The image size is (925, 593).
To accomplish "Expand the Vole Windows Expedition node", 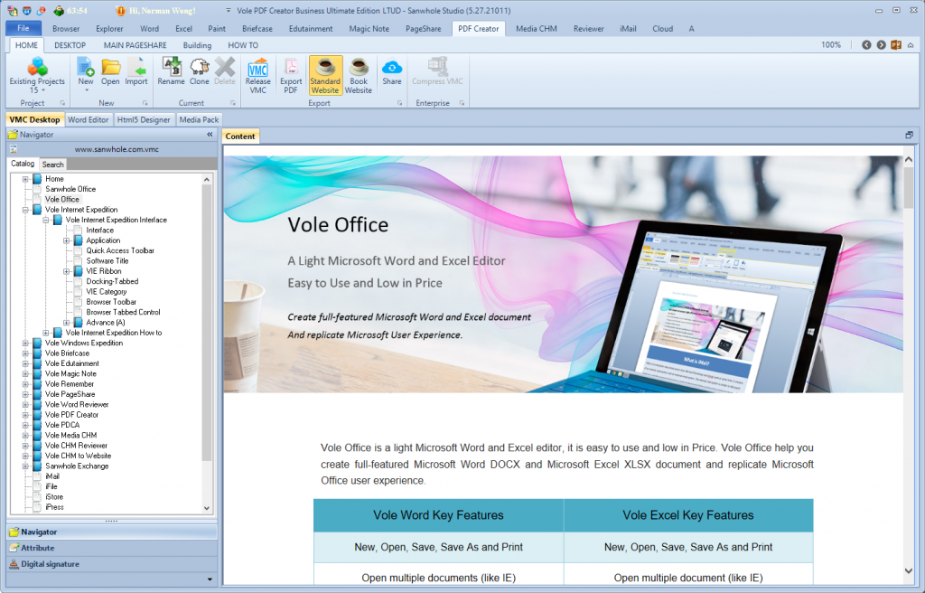I will pyautogui.click(x=25, y=344).
